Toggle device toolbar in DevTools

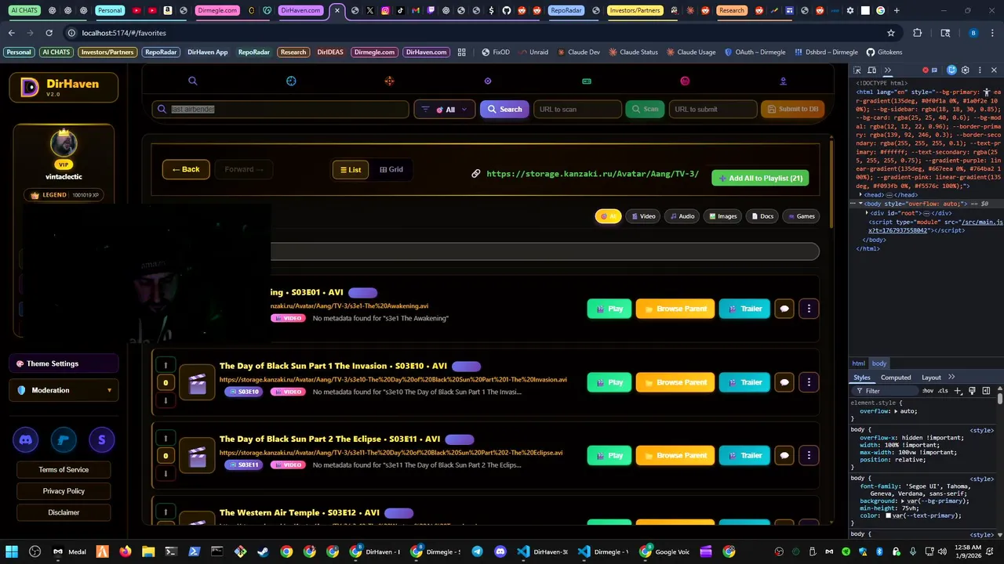click(x=871, y=70)
